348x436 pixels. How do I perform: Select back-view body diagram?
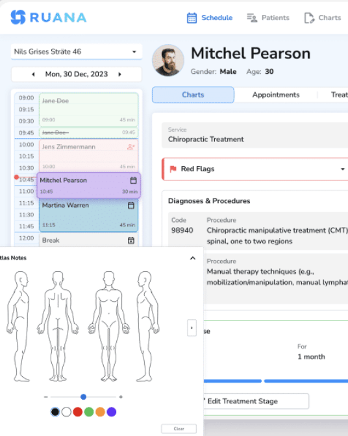click(x=58, y=326)
